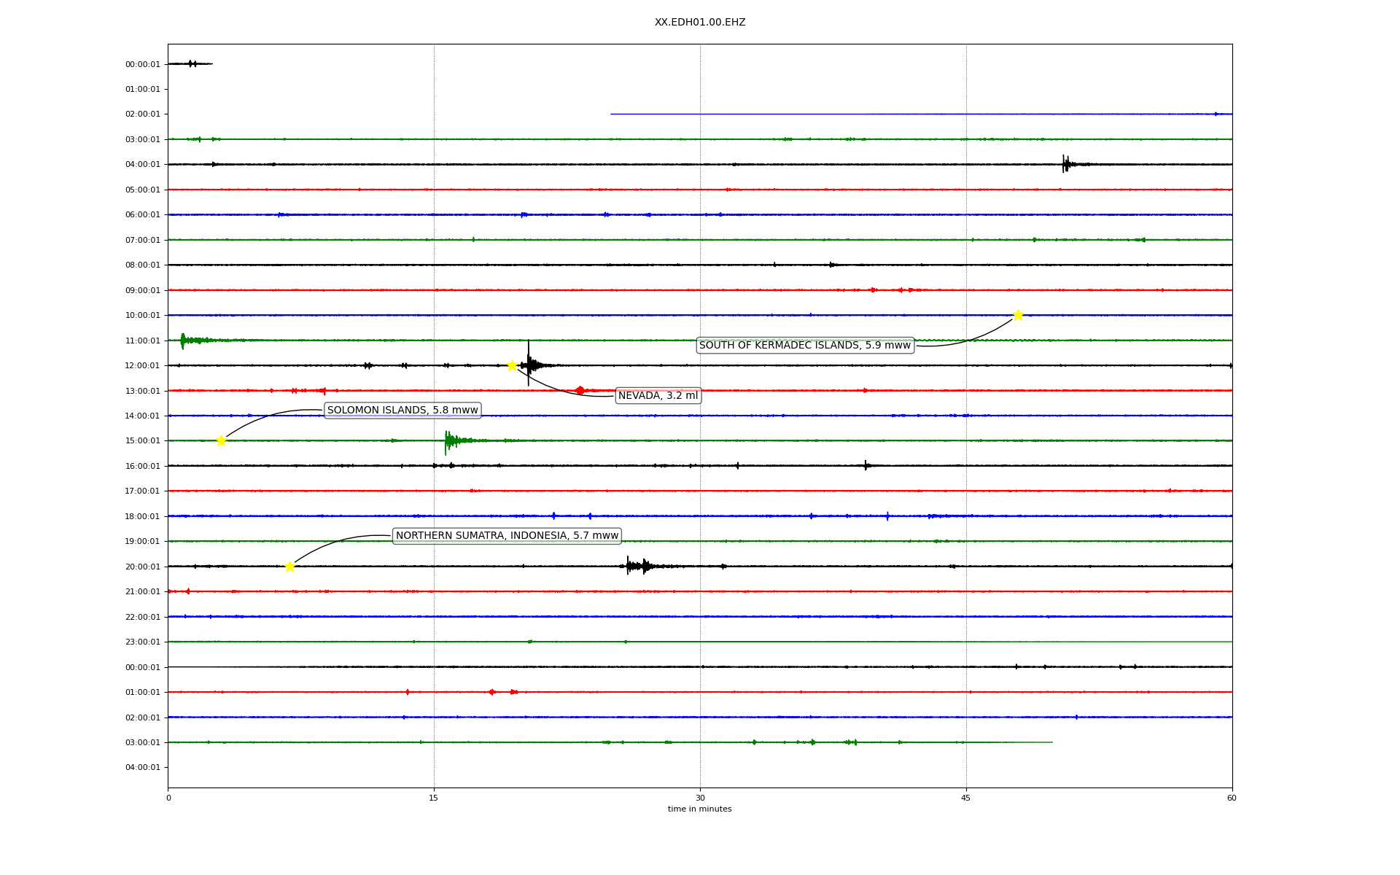Click the XX.EDH01.00.EHZ plot title
Viewport: 1400px width, 875px height.
point(699,23)
